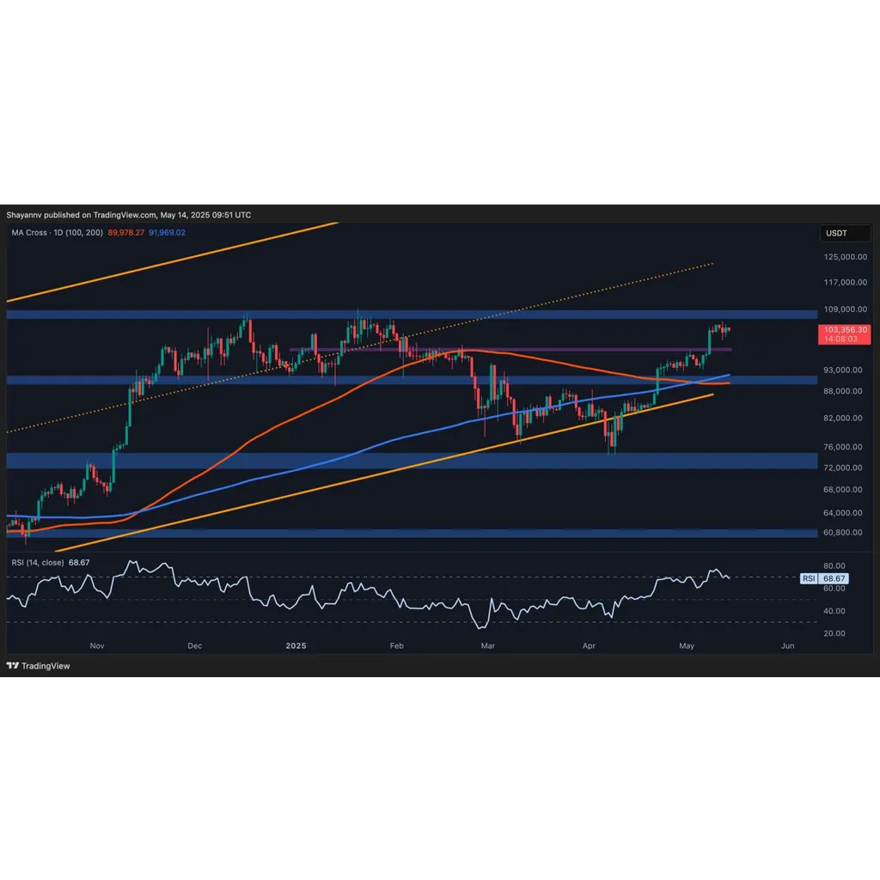
Task: Click the RSI badge on the right axis
Action: pos(808,578)
